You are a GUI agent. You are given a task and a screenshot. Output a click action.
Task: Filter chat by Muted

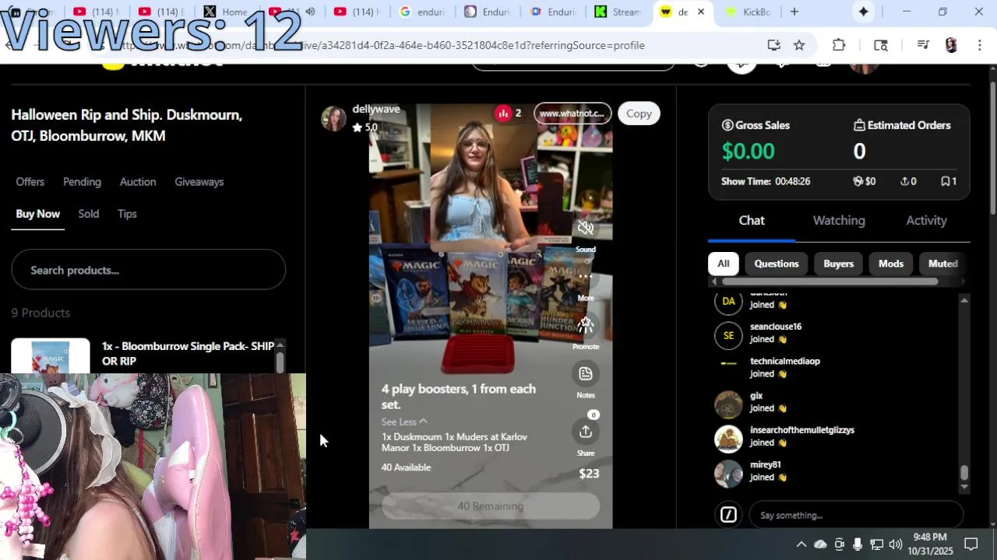[x=942, y=264]
